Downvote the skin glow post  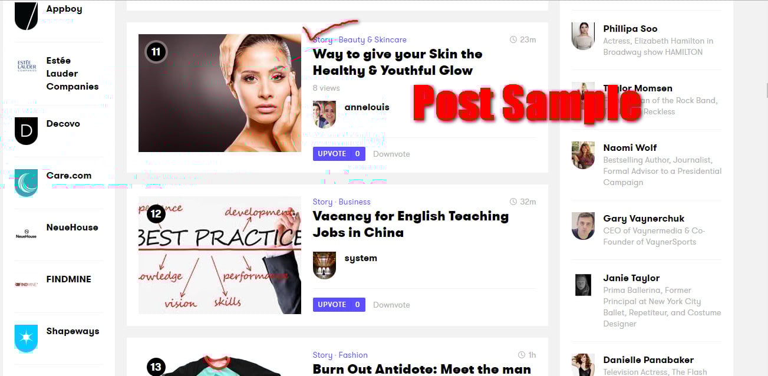click(x=391, y=154)
